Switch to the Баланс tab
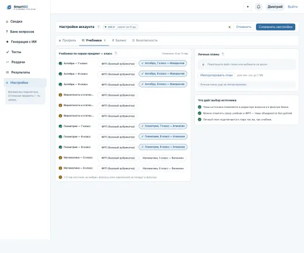 pyautogui.click(x=119, y=40)
